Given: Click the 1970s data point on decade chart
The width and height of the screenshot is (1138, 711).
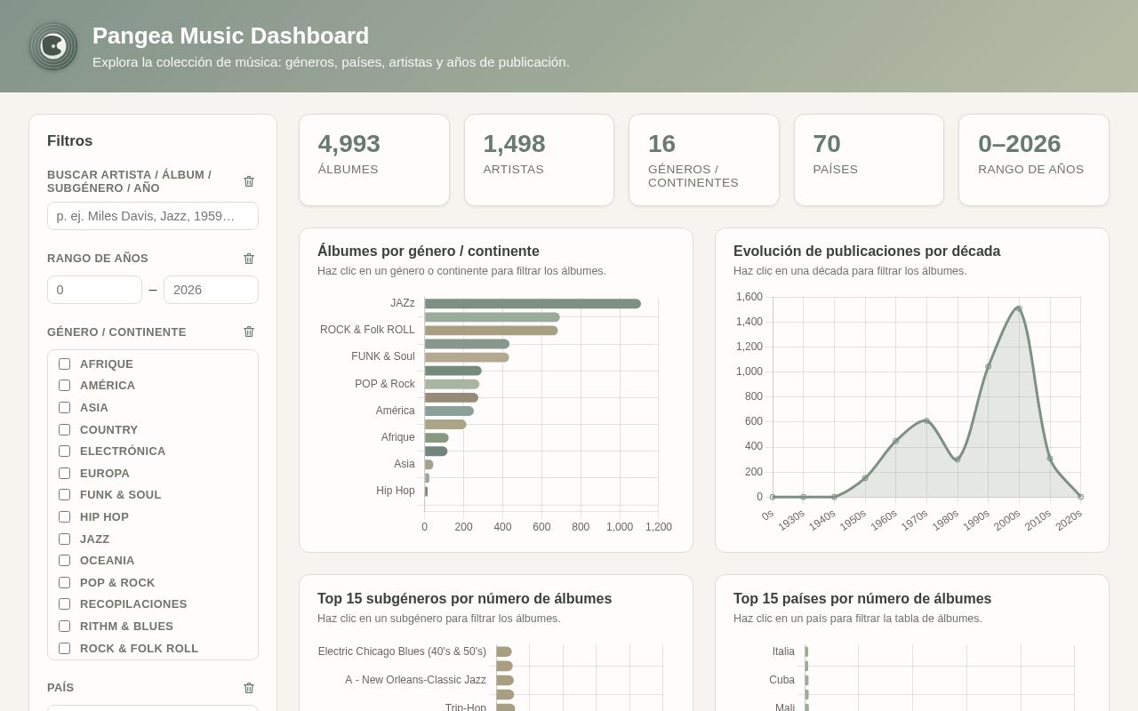Looking at the screenshot, I should [x=926, y=420].
